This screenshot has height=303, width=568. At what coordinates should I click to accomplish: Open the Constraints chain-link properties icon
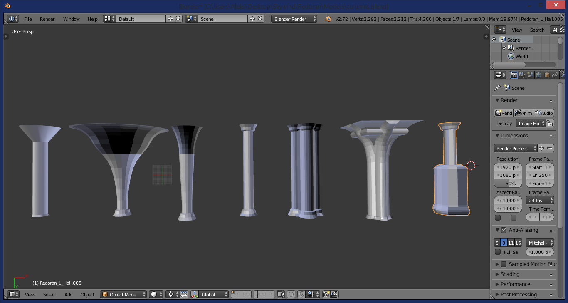[555, 75]
